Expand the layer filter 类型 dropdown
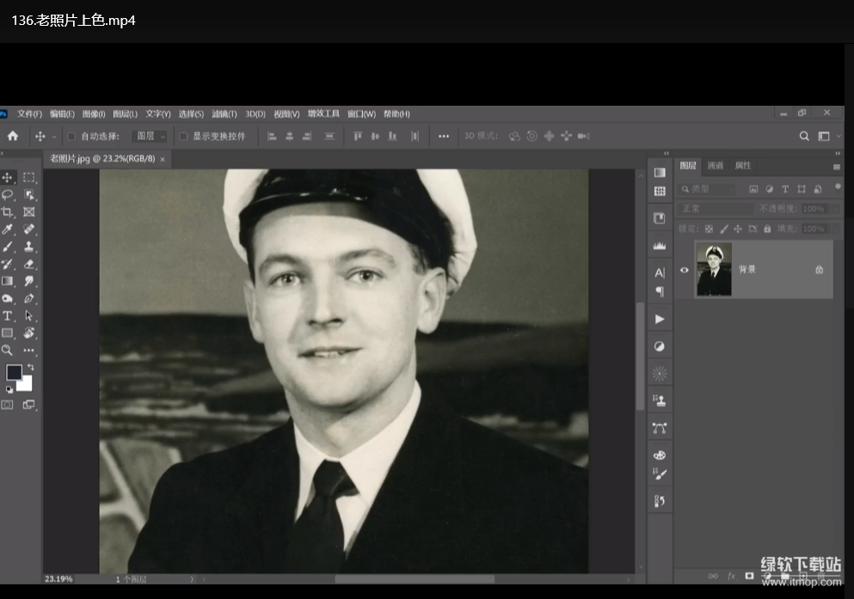Screen dimensions: 854x599 [x=709, y=189]
